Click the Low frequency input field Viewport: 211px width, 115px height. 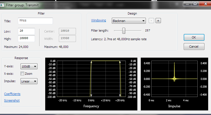click(x=26, y=31)
